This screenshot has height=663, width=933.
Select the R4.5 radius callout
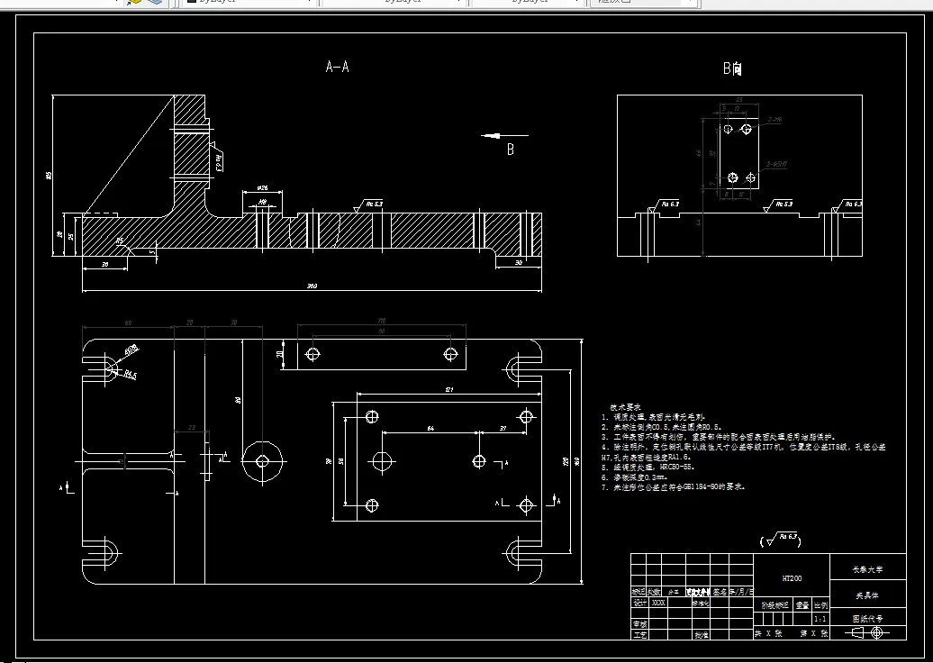coord(131,375)
